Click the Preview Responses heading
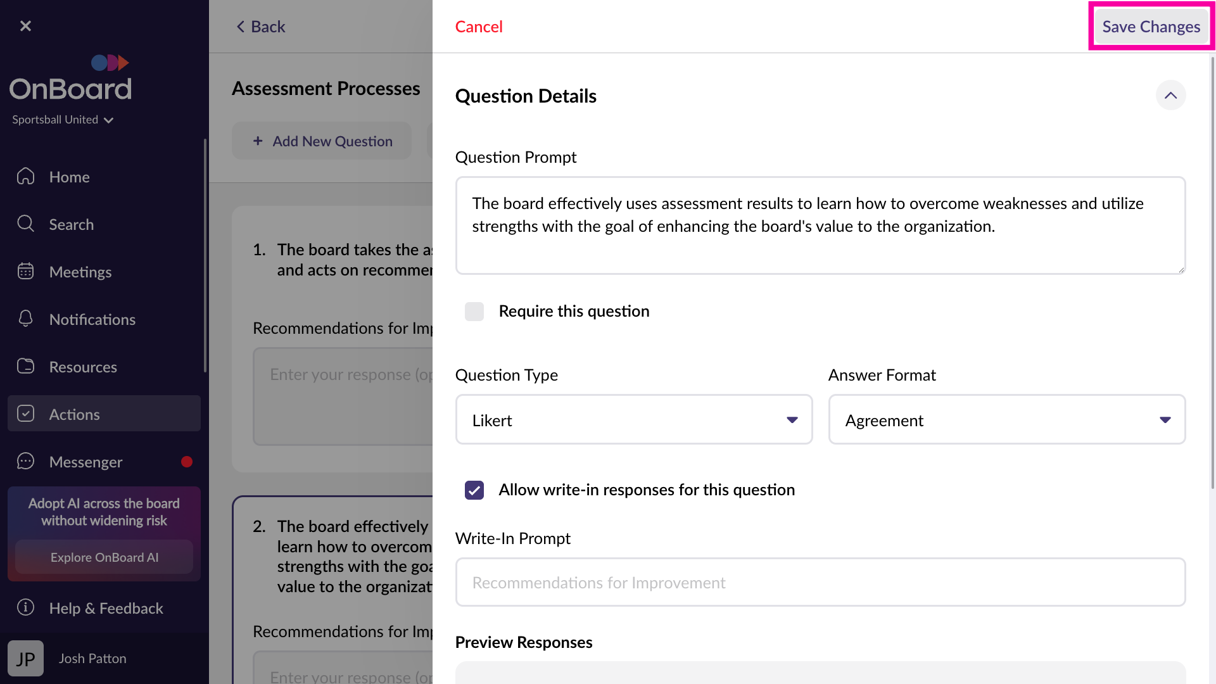 coord(524,642)
